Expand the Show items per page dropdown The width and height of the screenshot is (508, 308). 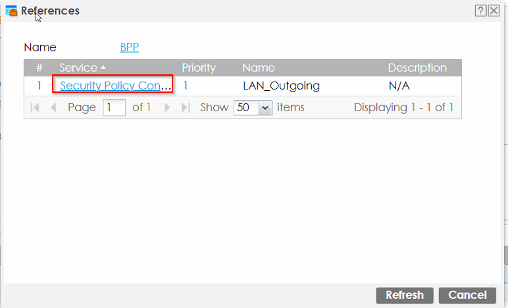[x=265, y=107]
